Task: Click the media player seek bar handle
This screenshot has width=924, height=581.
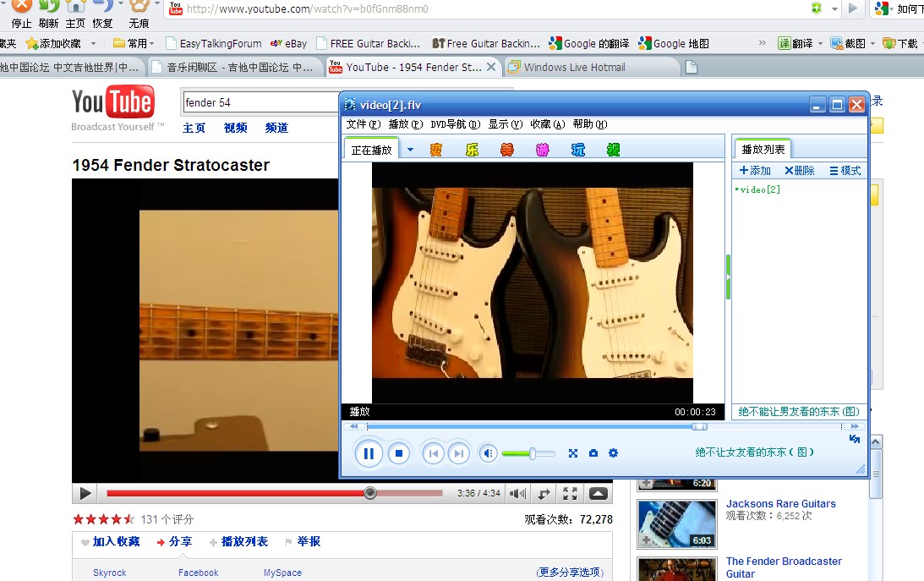Action: pyautogui.click(x=699, y=426)
